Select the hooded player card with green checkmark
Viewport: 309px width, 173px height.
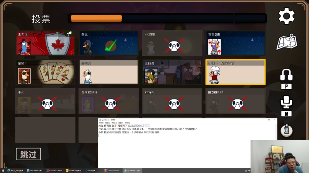coord(109,43)
